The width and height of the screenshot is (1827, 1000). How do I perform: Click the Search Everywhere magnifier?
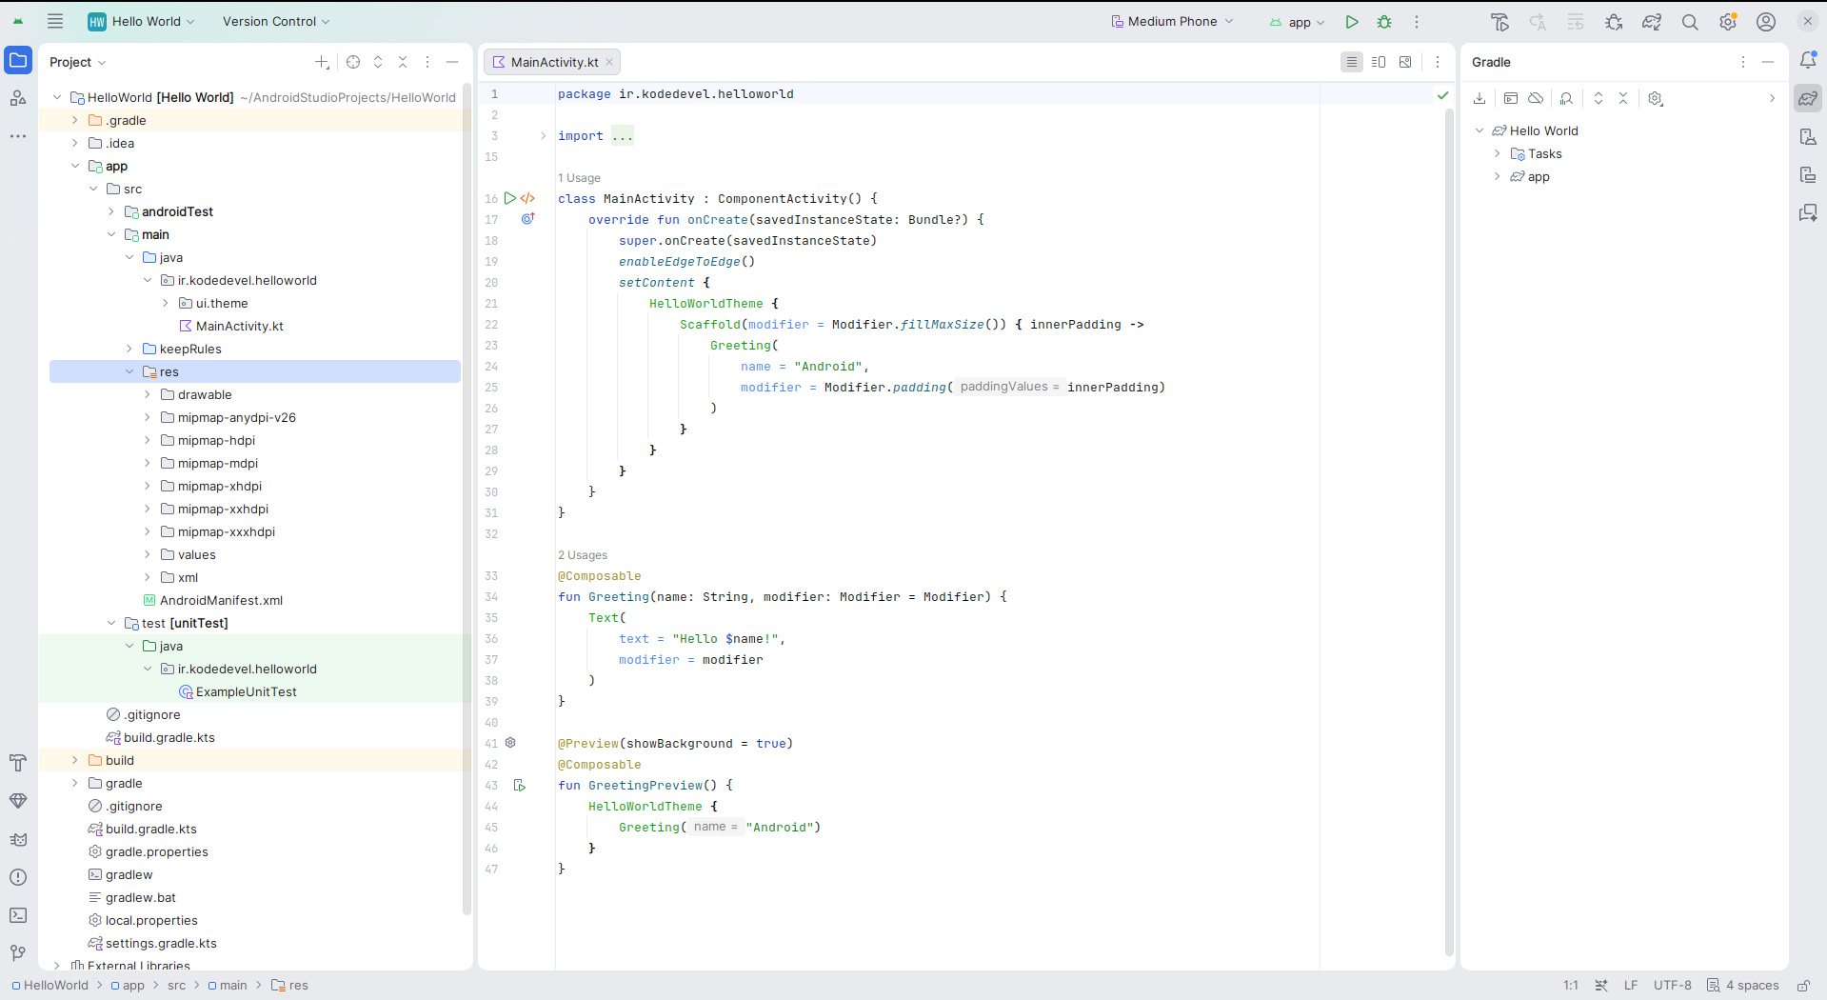(x=1690, y=21)
